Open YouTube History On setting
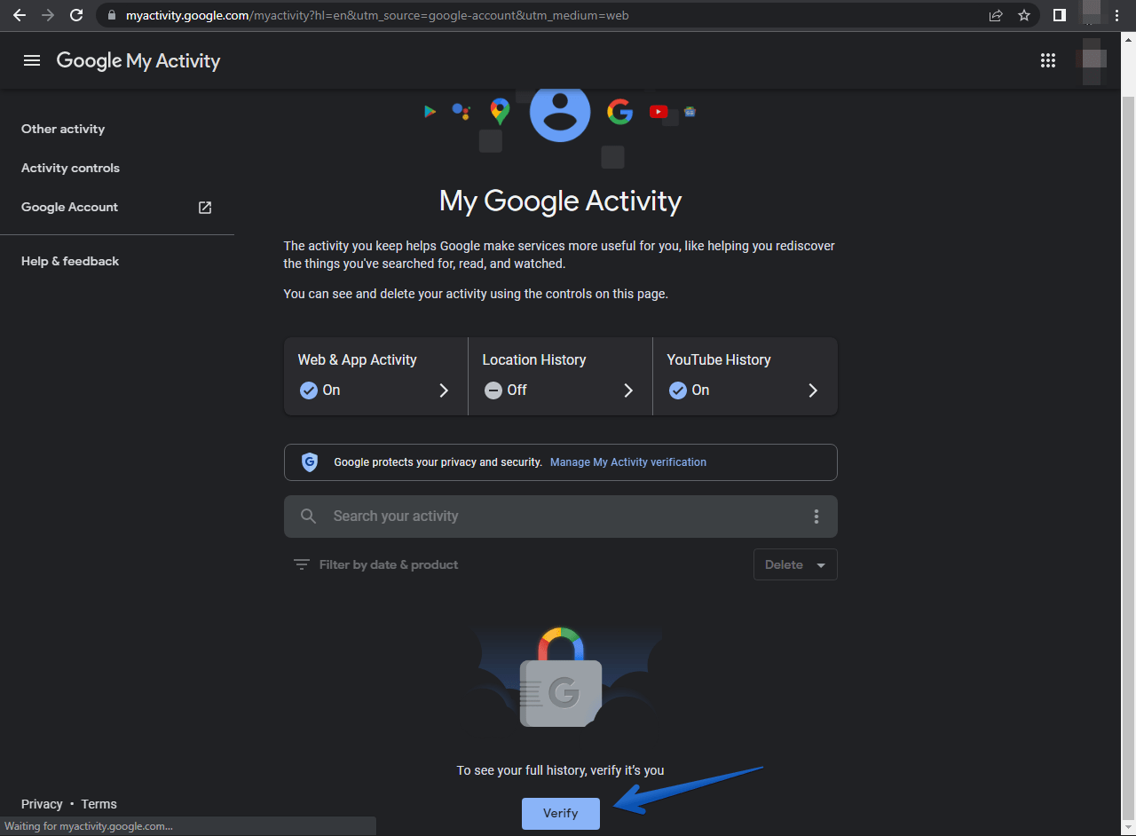 coord(745,375)
